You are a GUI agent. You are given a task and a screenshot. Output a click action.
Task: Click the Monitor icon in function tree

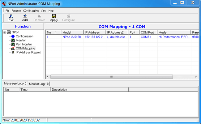pyautogui.click(x=13, y=40)
